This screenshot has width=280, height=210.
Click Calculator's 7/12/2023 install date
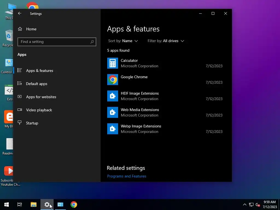click(214, 66)
